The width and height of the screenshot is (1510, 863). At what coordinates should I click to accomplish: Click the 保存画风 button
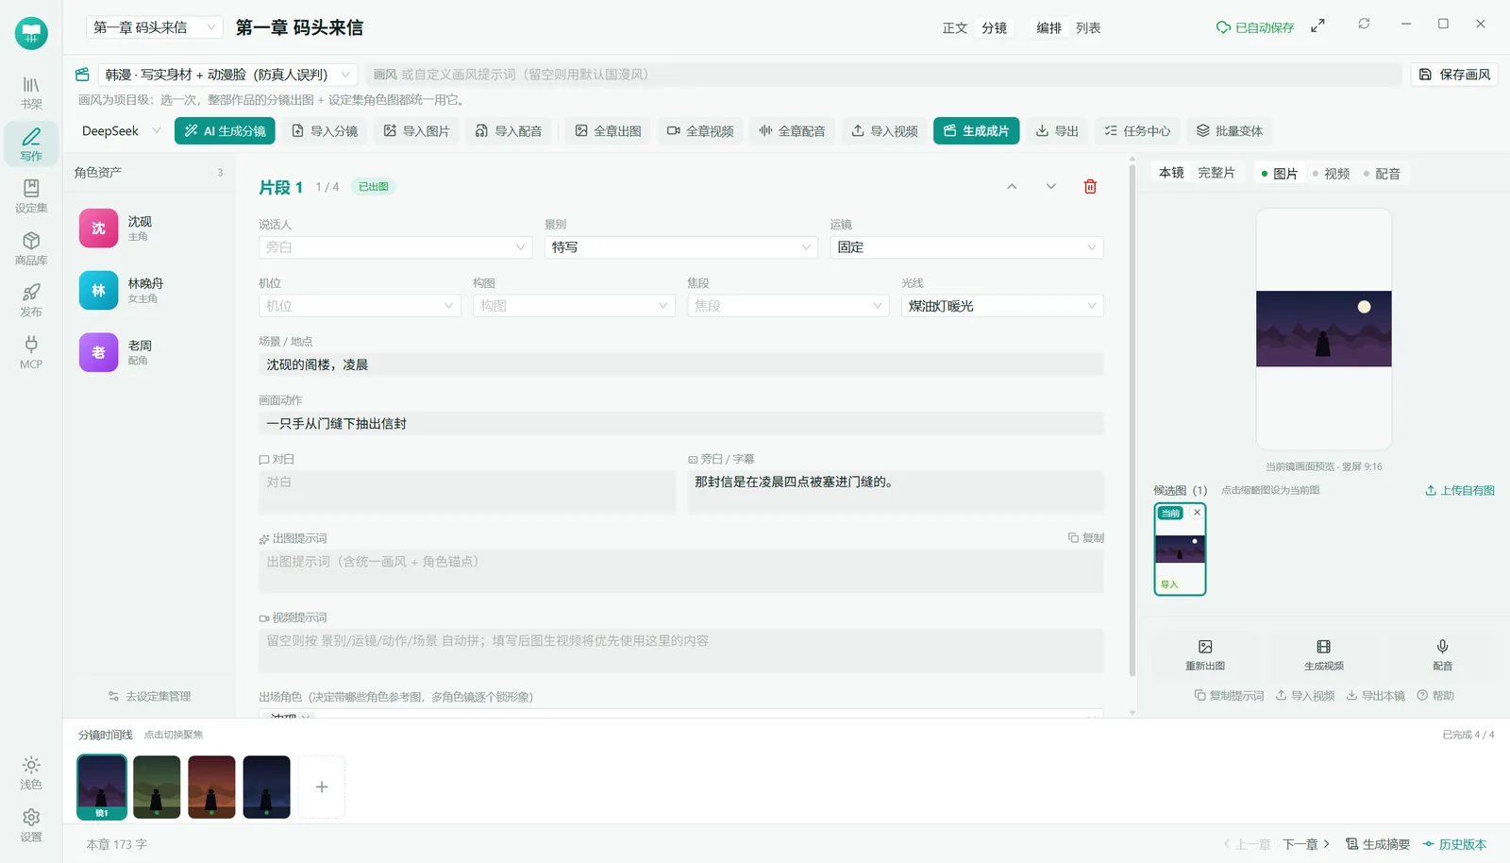pos(1454,75)
